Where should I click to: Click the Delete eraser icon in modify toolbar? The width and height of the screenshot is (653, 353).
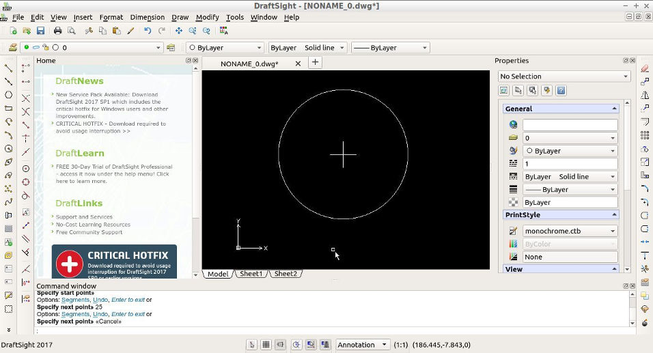point(645,68)
